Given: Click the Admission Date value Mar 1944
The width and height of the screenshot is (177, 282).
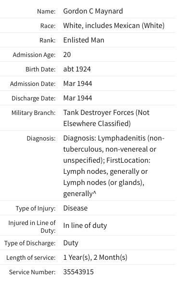Looking at the screenshot, I should tap(77, 84).
